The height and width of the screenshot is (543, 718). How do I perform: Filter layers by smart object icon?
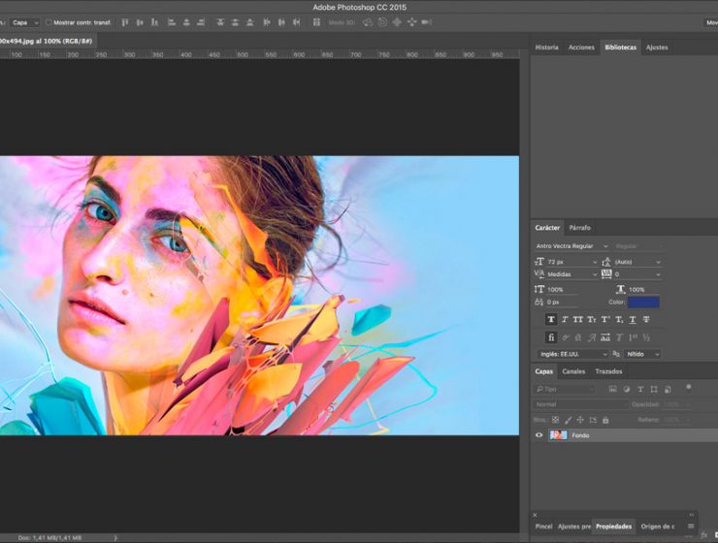[668, 389]
